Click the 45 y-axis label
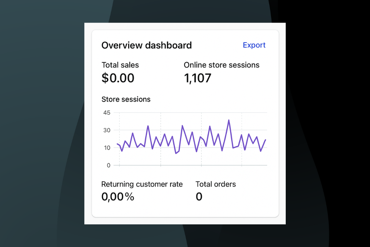Viewport: 370px width, 247px height. coord(107,113)
